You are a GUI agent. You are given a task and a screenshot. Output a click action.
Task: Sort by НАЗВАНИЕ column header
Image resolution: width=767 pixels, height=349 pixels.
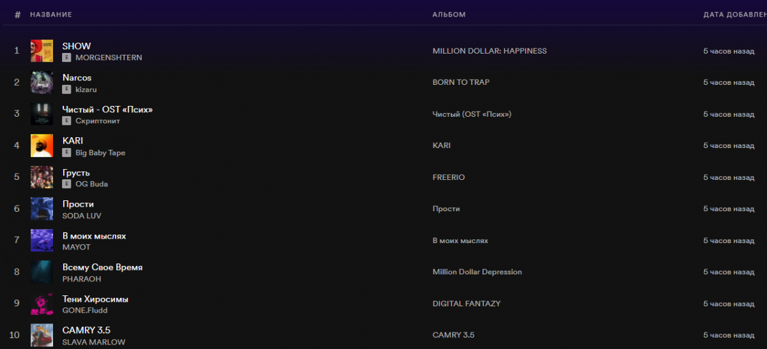click(51, 14)
